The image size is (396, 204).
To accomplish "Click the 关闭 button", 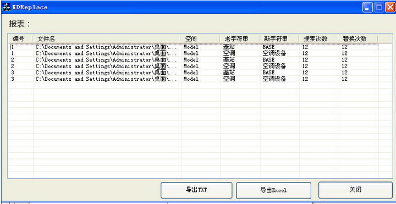I will click(355, 190).
